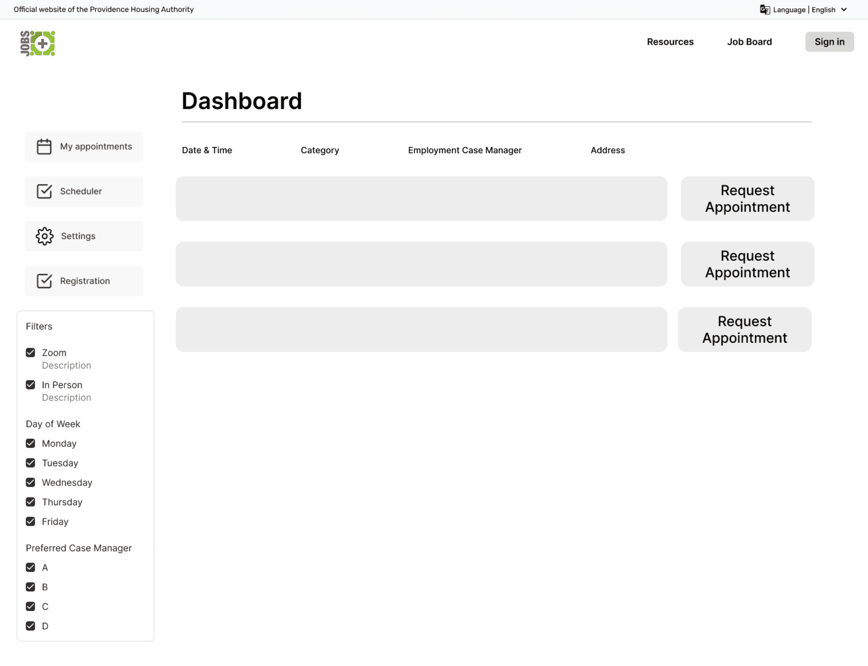Go to the Job Board page

749,42
